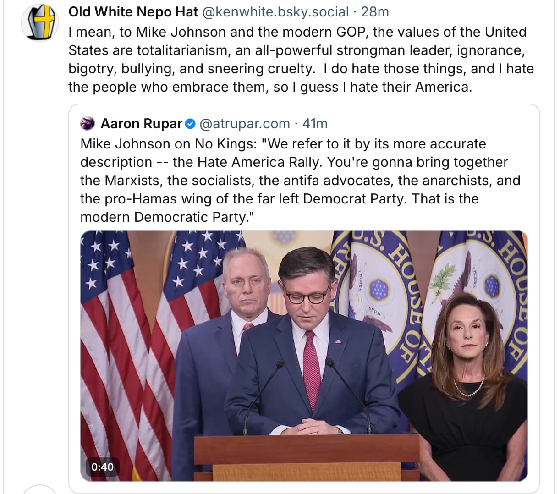Click the center House seal banner in video
The image size is (560, 494).
pos(376,293)
